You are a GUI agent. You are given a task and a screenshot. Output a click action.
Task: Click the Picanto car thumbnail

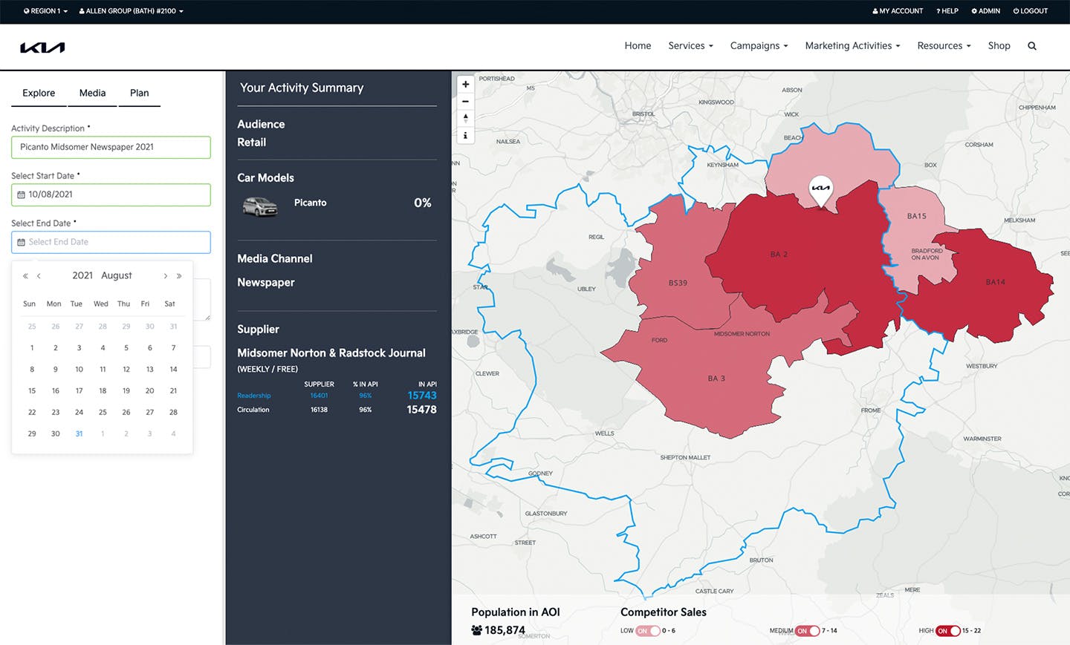(x=260, y=206)
